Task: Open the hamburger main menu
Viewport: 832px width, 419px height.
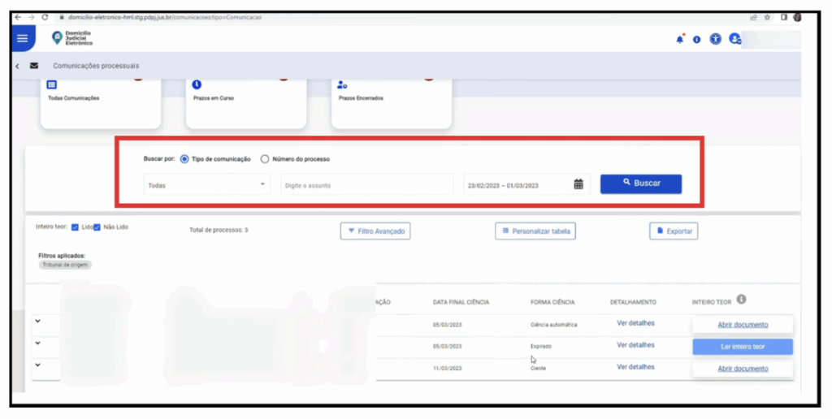Action: [22, 38]
